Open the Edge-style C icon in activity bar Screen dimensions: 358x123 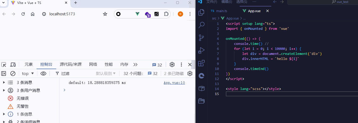pos(201,76)
